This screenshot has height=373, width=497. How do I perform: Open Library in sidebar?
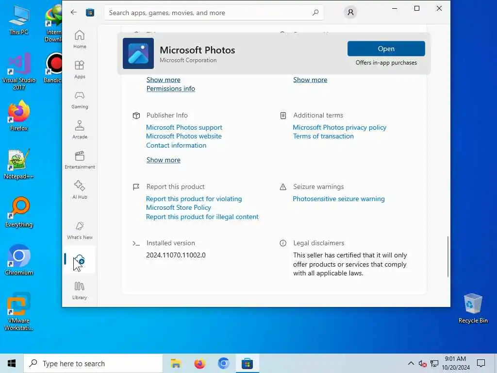[80, 290]
